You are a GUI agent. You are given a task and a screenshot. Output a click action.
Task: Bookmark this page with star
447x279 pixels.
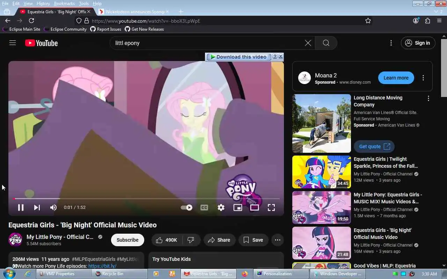(368, 21)
